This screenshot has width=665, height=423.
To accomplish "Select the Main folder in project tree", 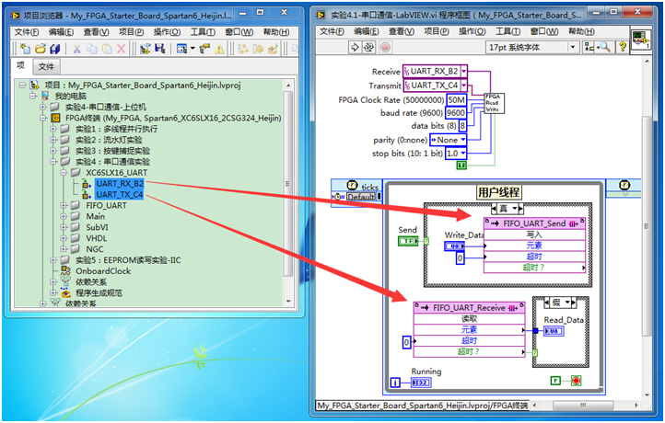I will 96,216.
